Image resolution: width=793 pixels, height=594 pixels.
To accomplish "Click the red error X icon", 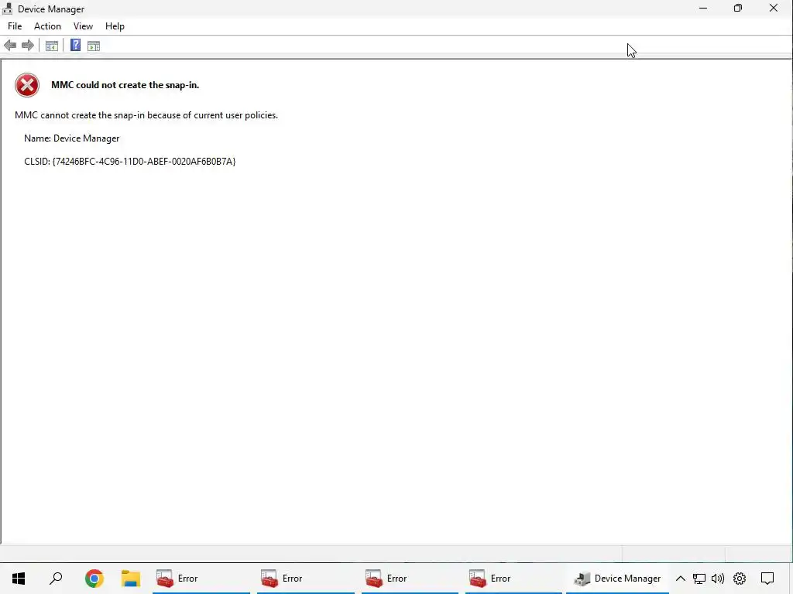I will click(27, 85).
